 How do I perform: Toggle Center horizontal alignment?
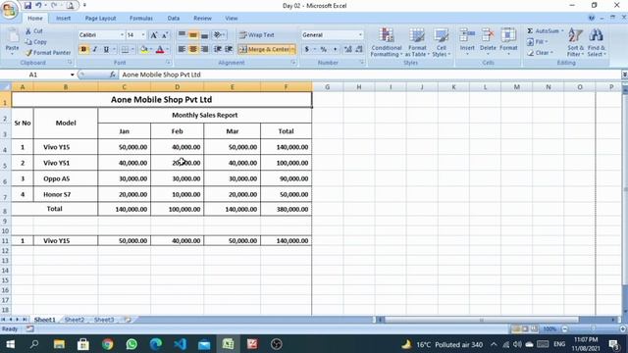click(193, 49)
